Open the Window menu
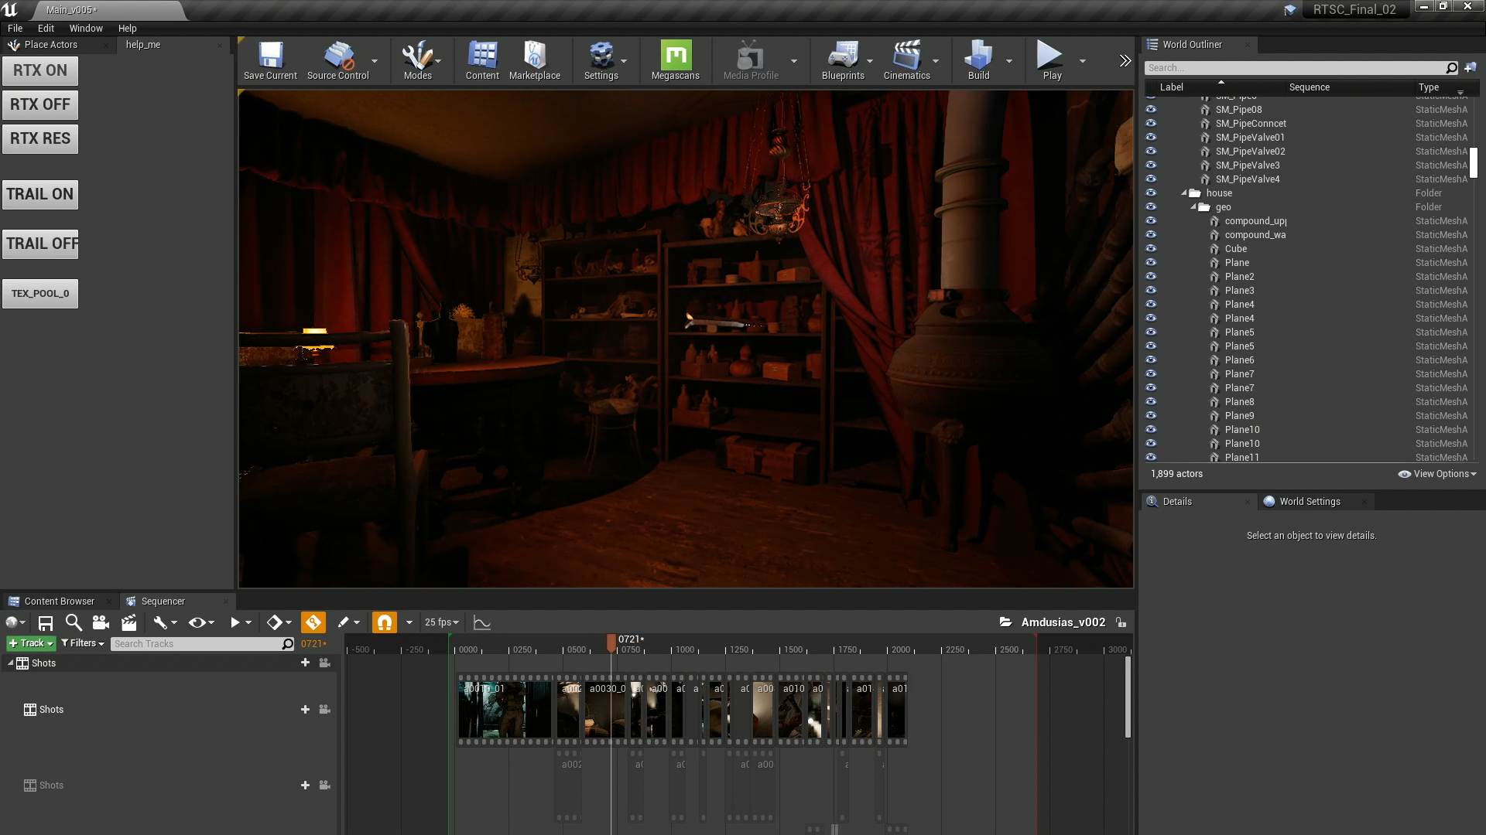The image size is (1486, 835). [x=86, y=28]
